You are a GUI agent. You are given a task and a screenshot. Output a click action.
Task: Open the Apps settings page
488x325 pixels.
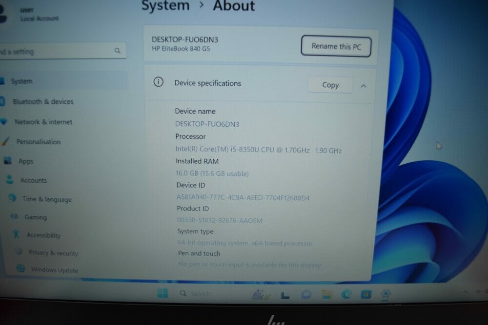25,161
